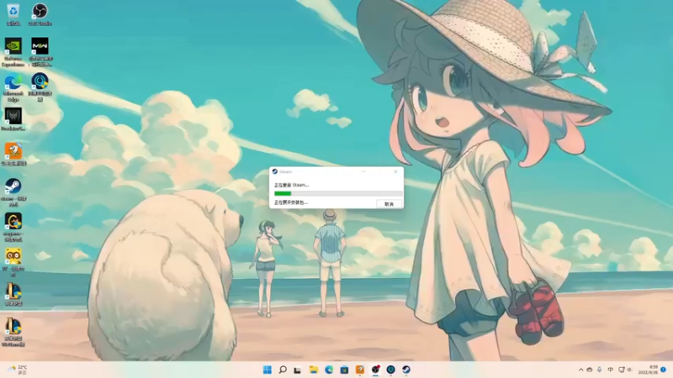Click the microphone tray icon
This screenshot has width=673, height=378.
pyautogui.click(x=600, y=370)
